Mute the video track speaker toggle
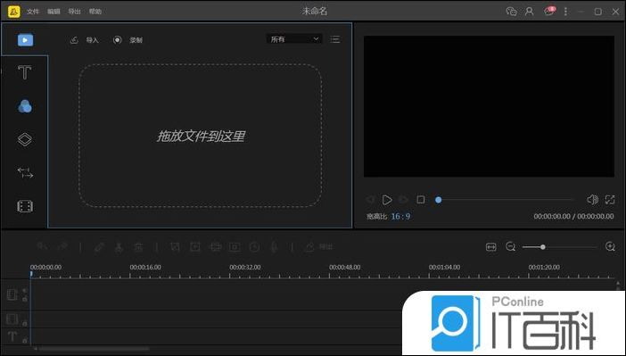 (x=25, y=291)
